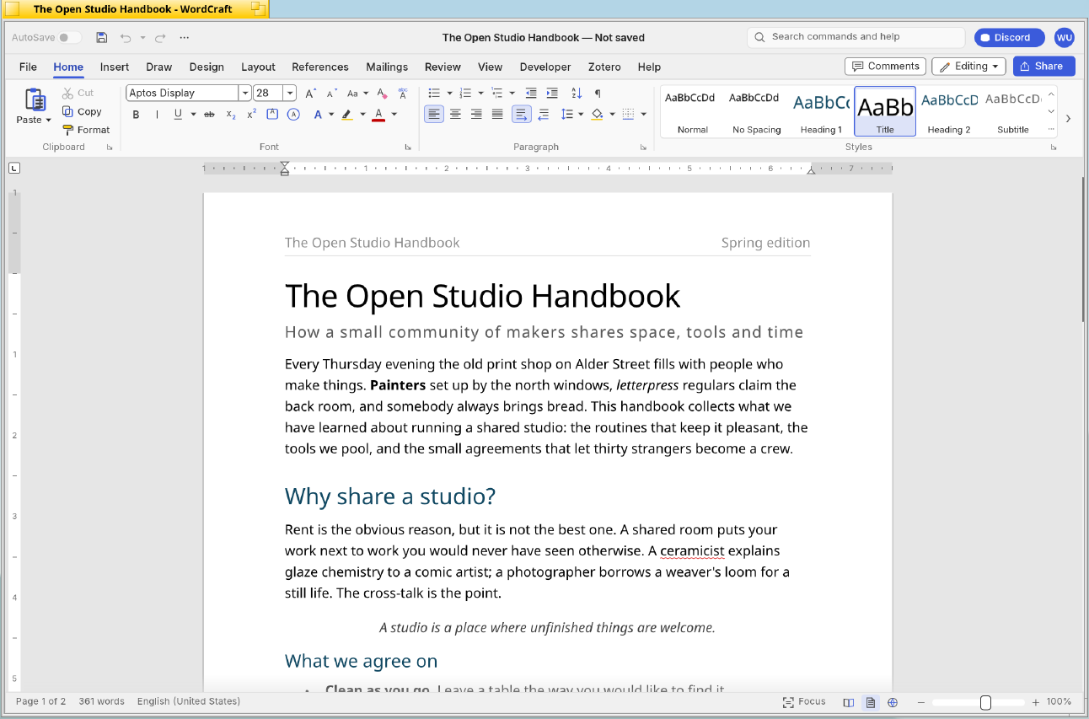Apply strikethrough formatting
This screenshot has width=1089, height=719.
tap(209, 115)
